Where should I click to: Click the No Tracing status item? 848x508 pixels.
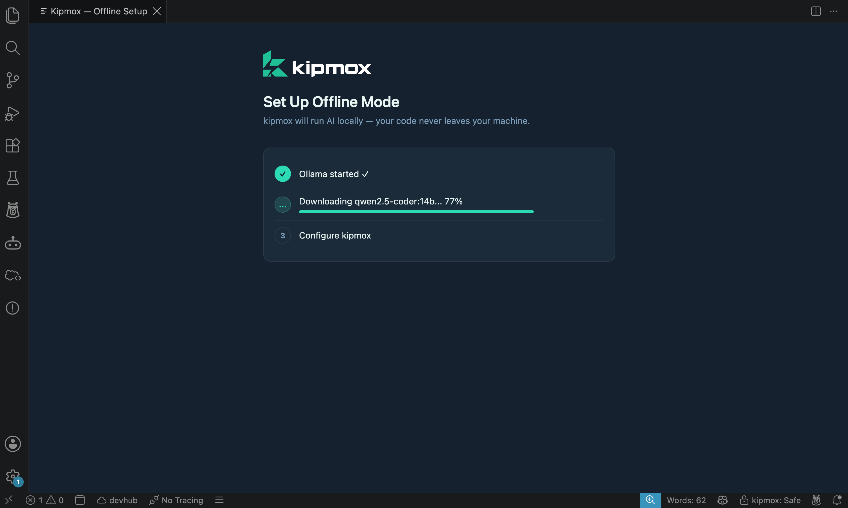pyautogui.click(x=176, y=500)
